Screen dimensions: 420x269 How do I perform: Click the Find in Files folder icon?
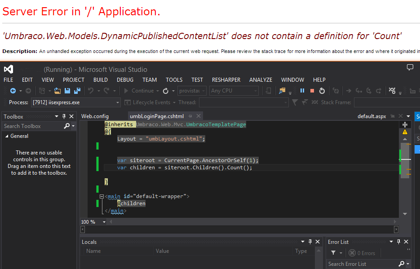coord(282,91)
